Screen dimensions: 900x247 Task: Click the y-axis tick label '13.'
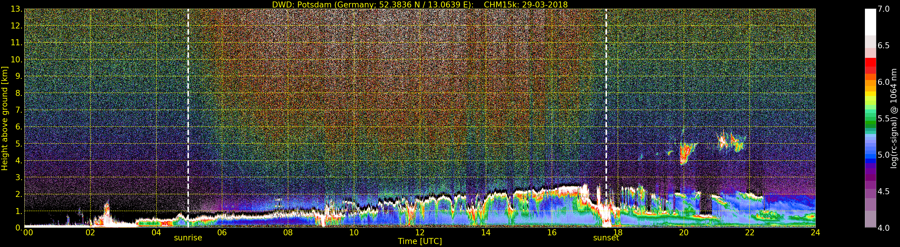coord(17,9)
